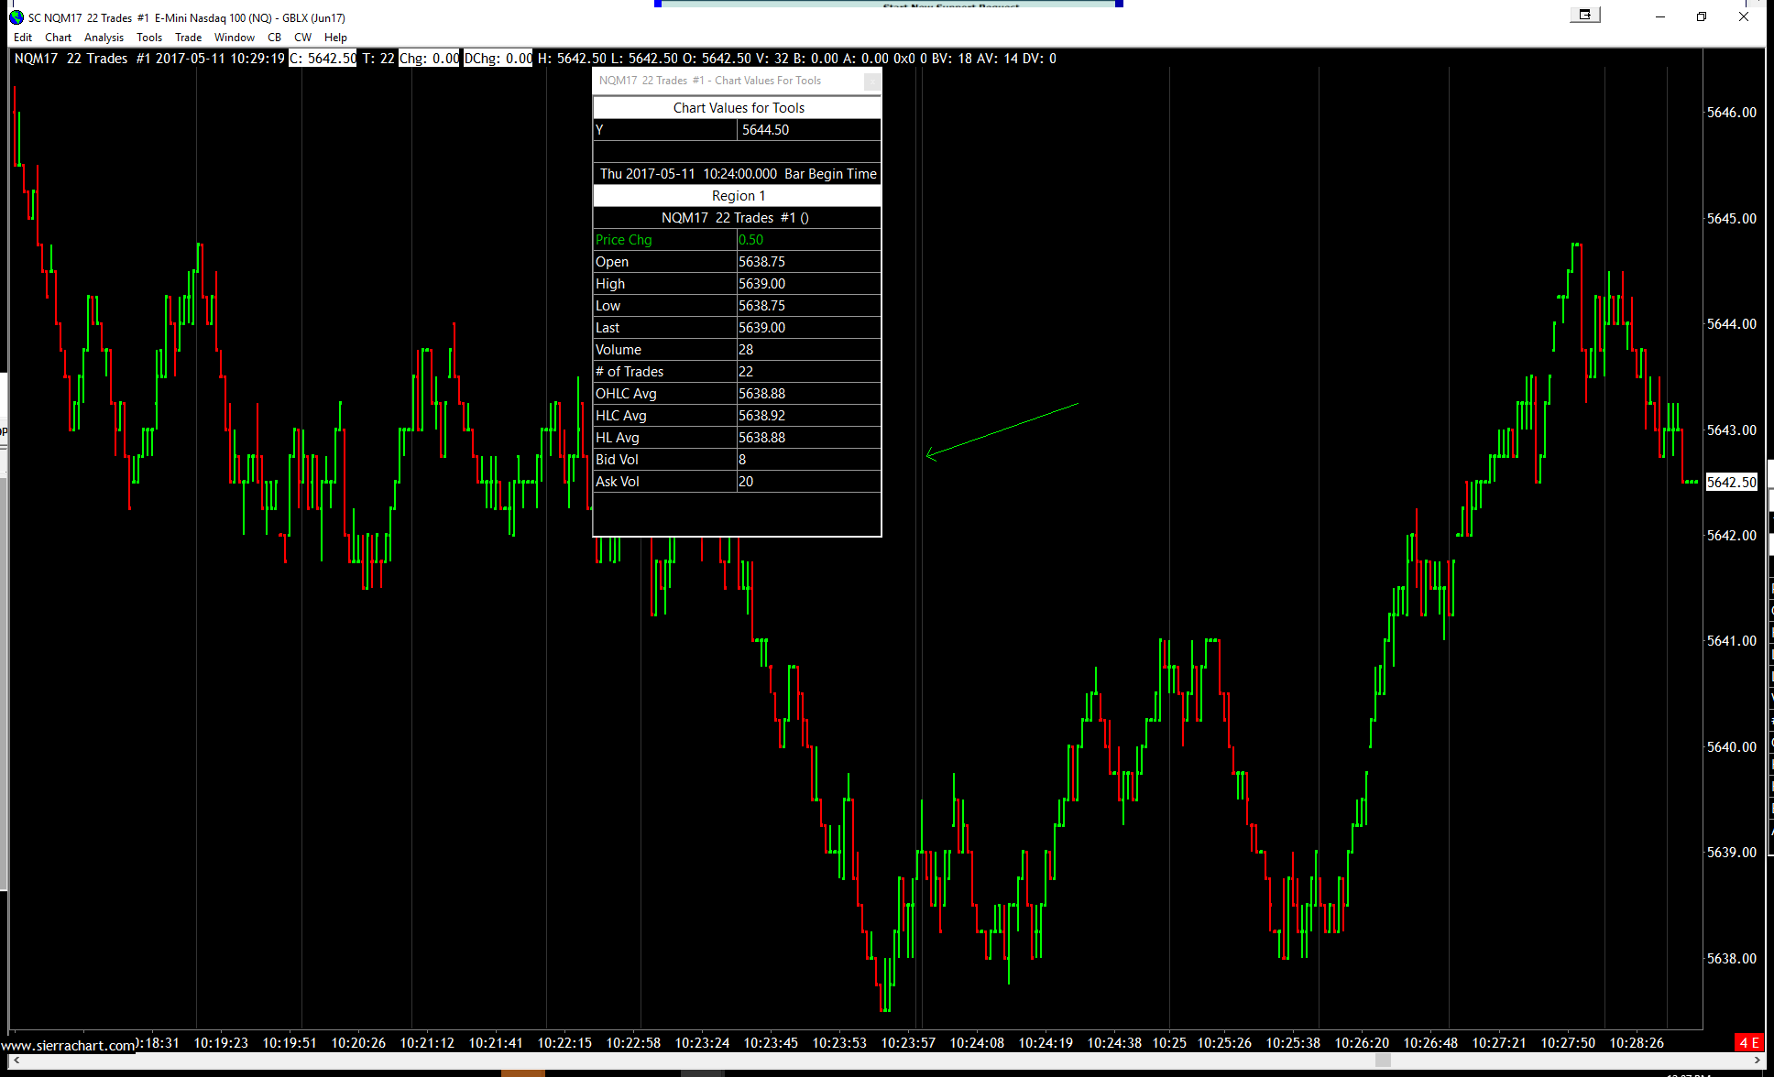1774x1077 pixels.
Task: Open the Window menu
Action: click(x=234, y=38)
